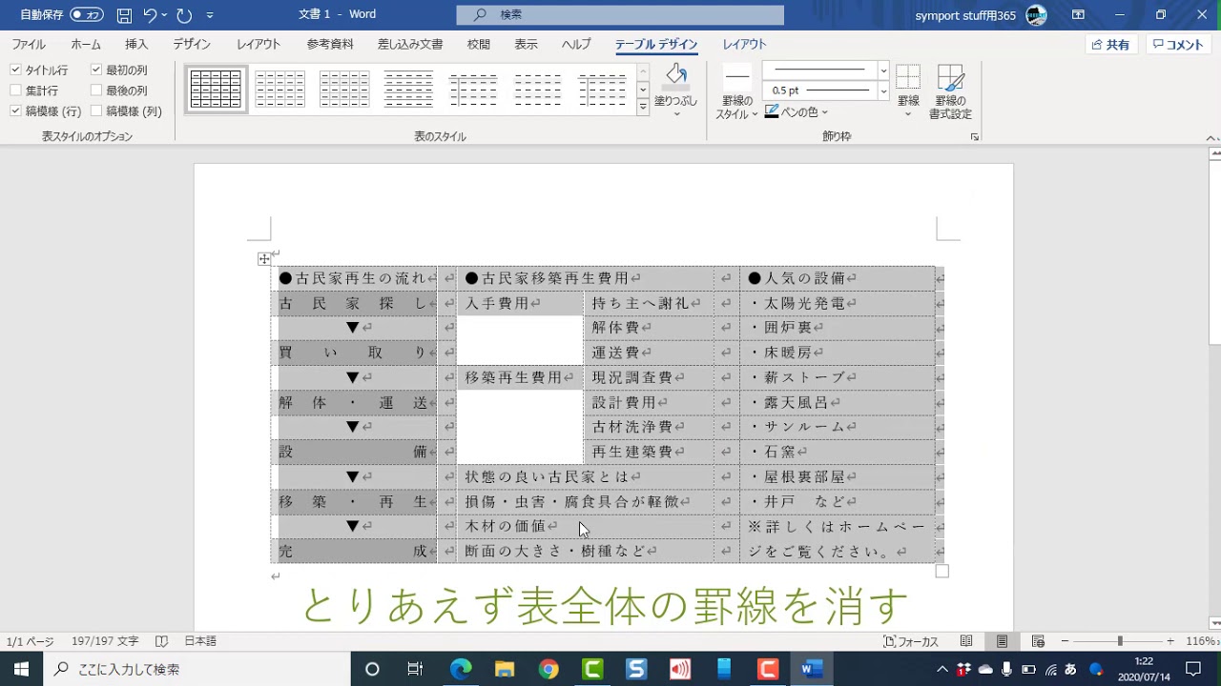Toggle the 最後の列 checkbox

tap(96, 91)
